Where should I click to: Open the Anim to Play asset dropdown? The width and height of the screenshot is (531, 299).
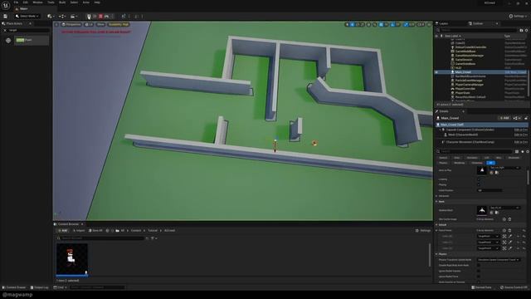(504, 168)
